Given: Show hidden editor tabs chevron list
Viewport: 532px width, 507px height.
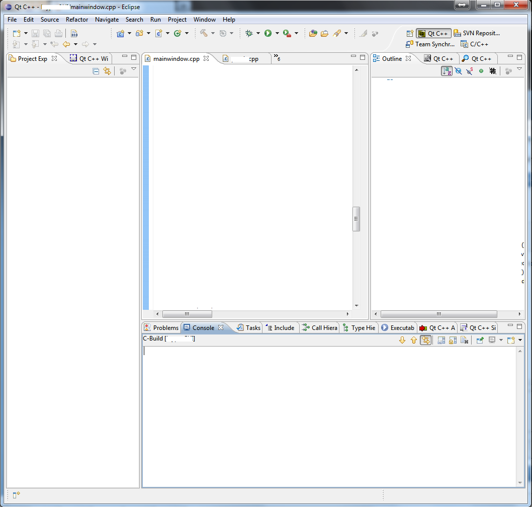Looking at the screenshot, I should [277, 58].
